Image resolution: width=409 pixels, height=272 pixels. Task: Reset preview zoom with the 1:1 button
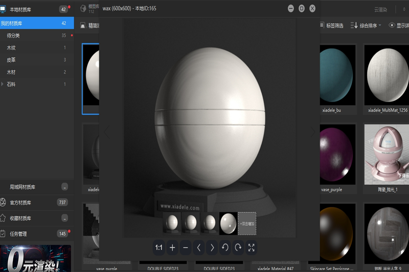[x=159, y=248]
